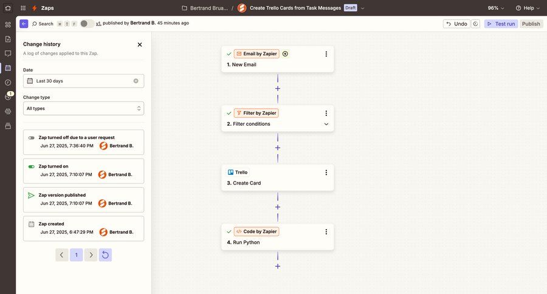Open the three-dot menu on Filter conditions step
Image resolution: width=547 pixels, height=294 pixels.
326,114
